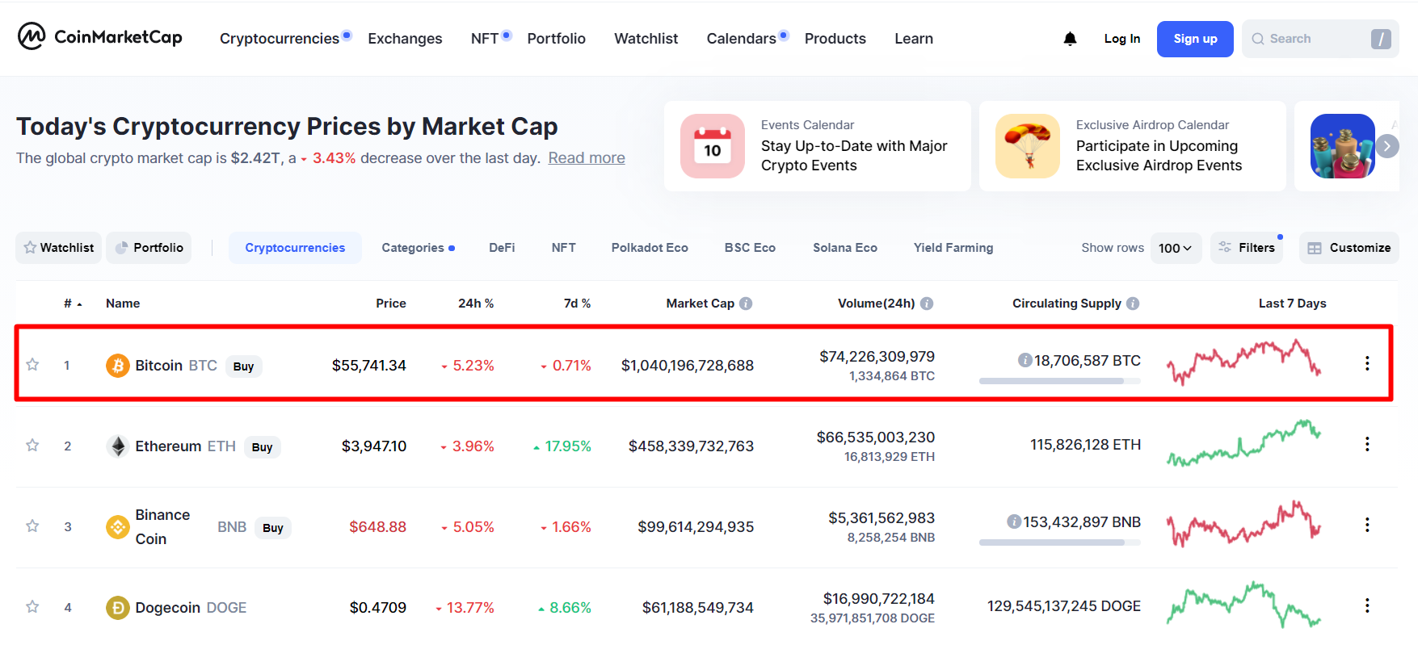
Task: Add Bitcoin to watchlist with star
Action: [32, 364]
